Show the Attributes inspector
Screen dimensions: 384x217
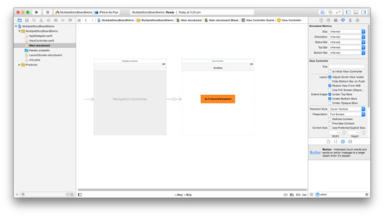pyautogui.click(x=343, y=20)
